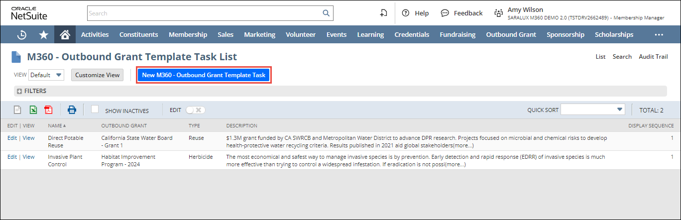Toggle the inline Edit switch

coord(195,110)
